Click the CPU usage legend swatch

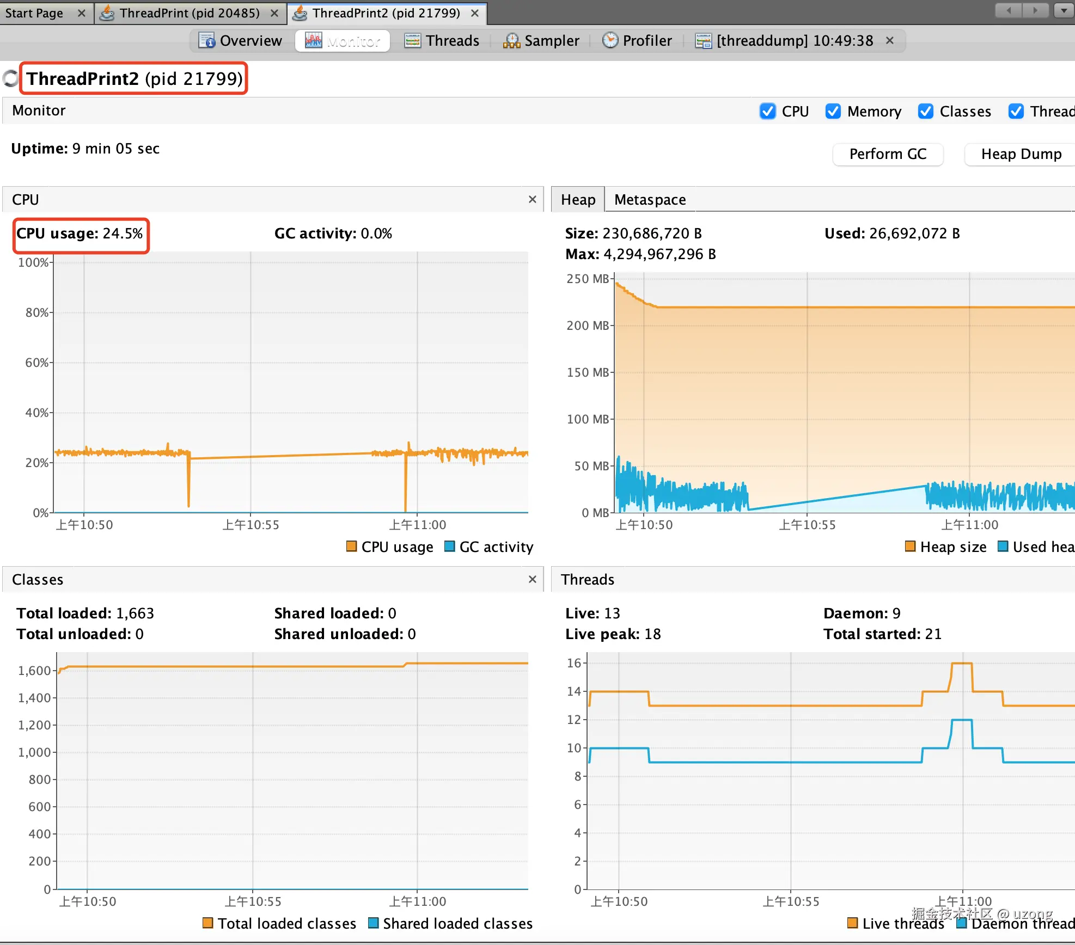tap(352, 546)
